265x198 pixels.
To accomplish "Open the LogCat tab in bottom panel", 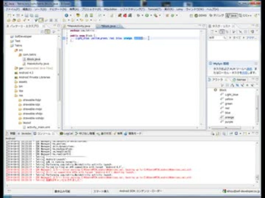I will 67,134.
